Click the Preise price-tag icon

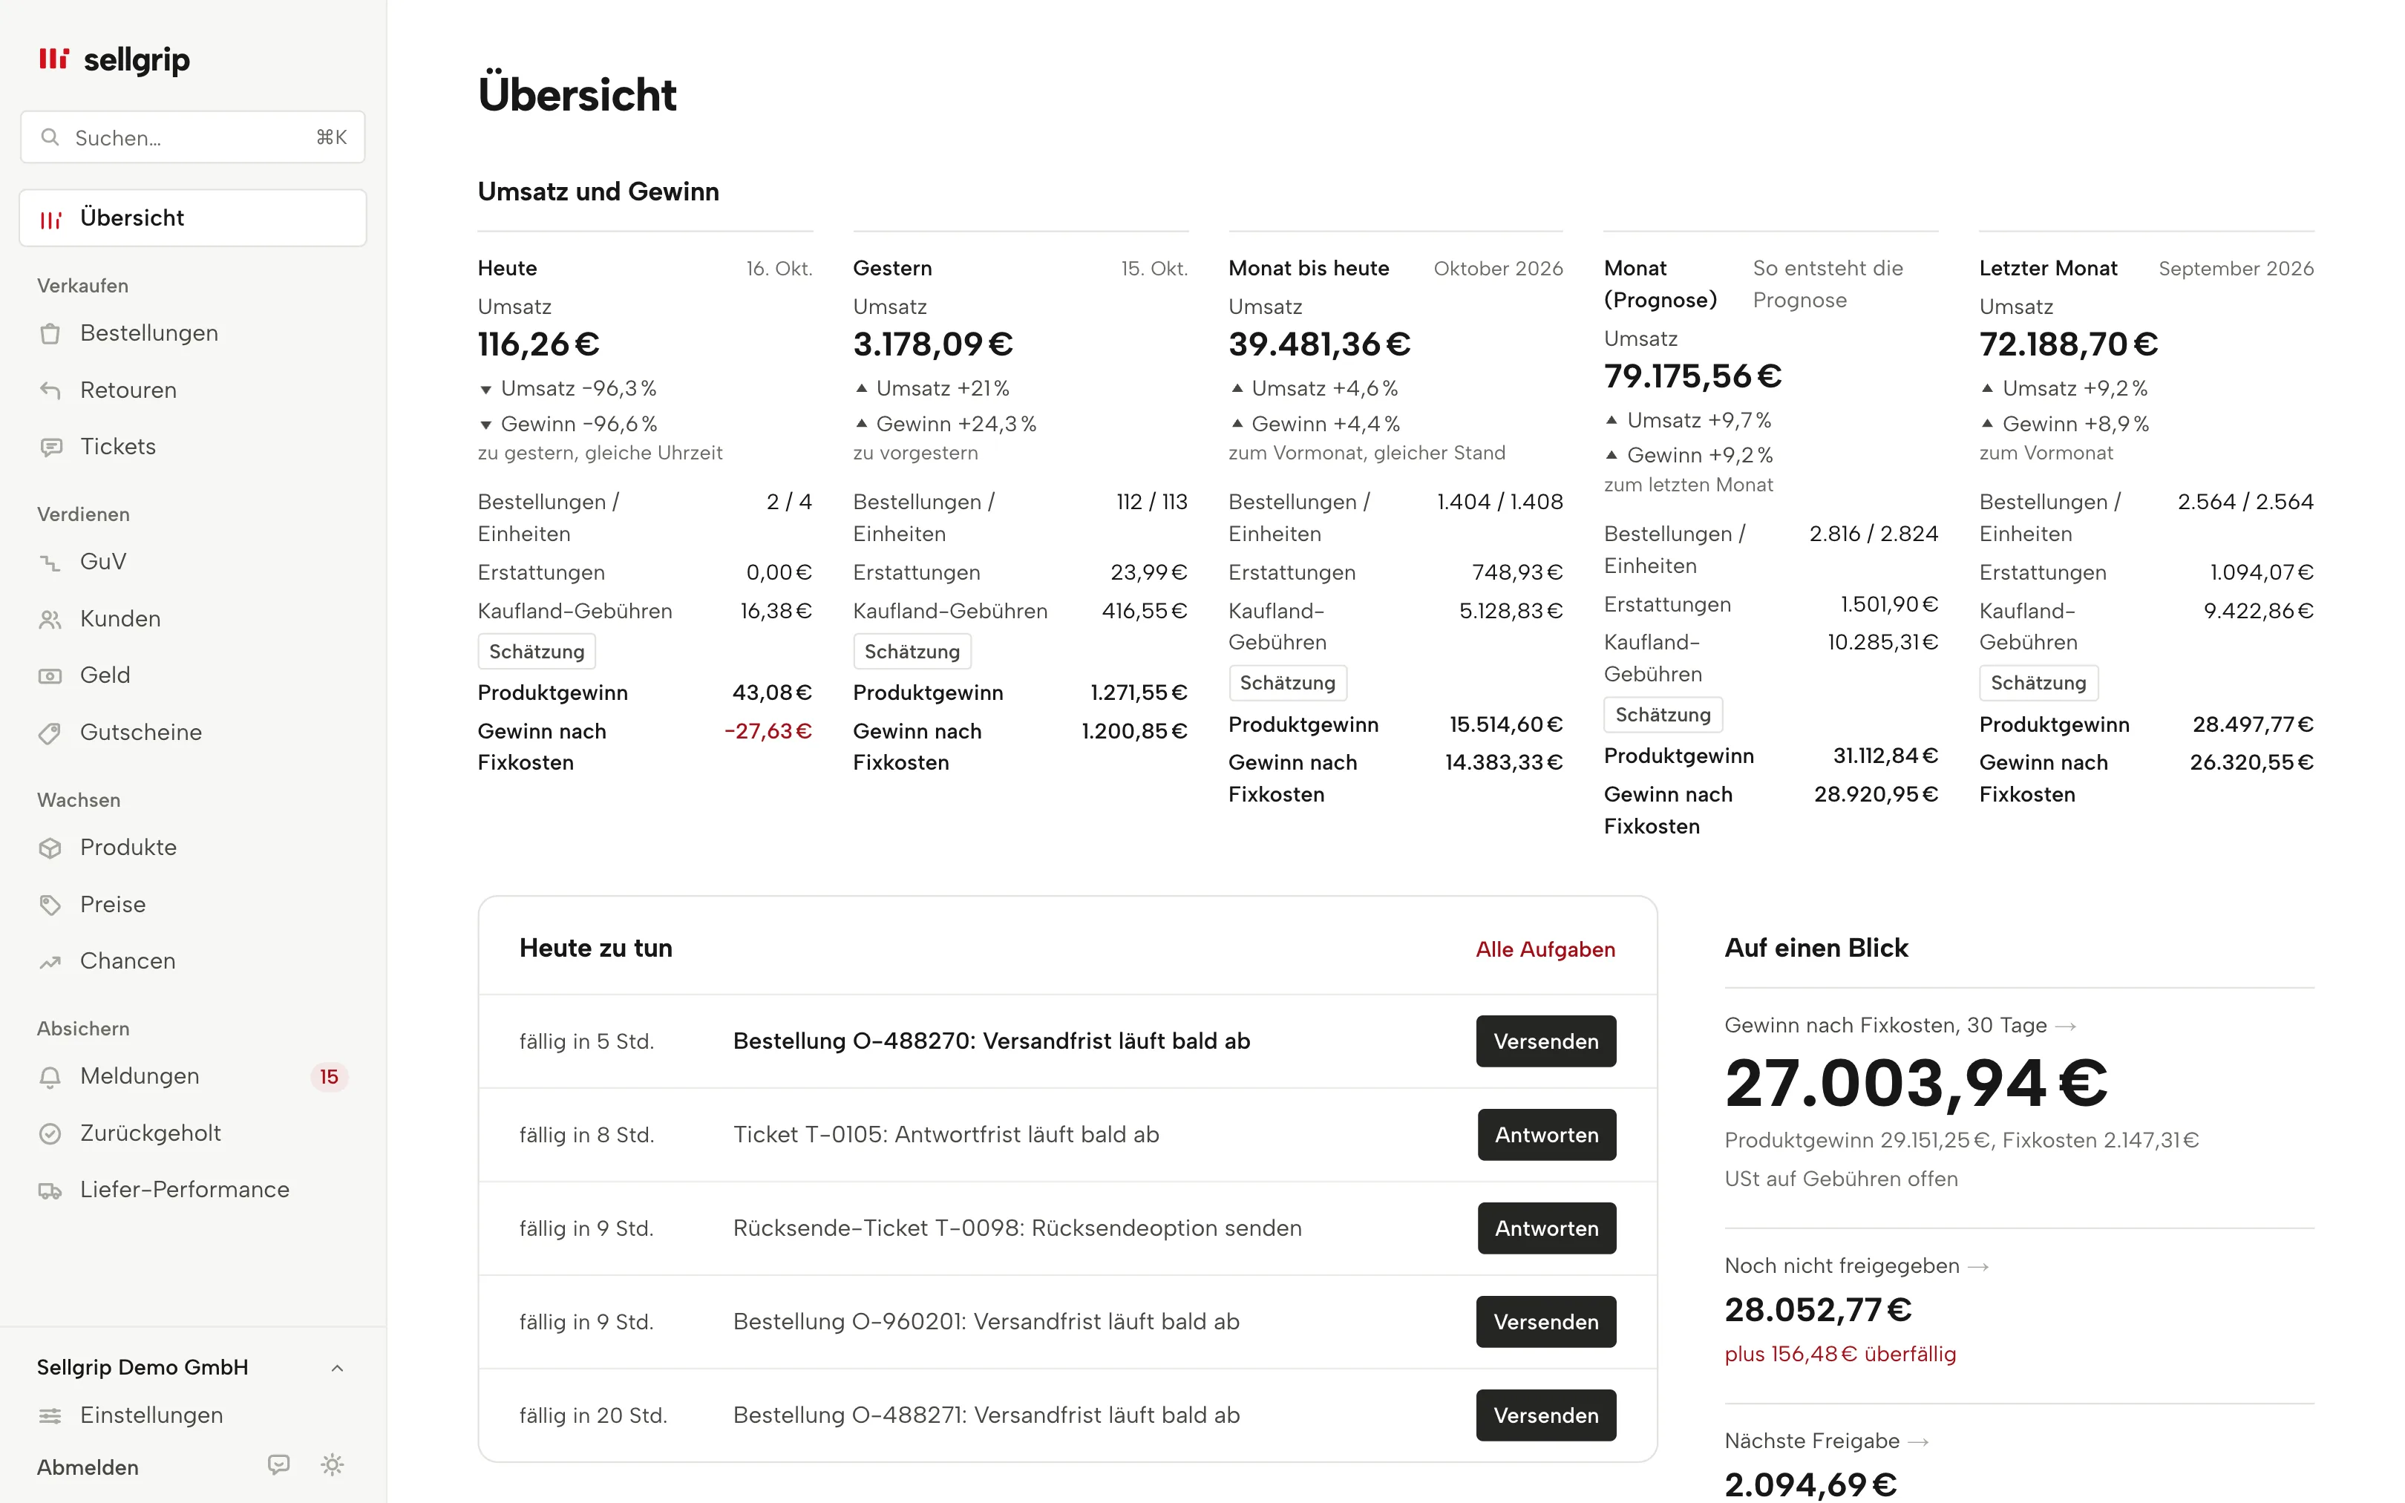click(50, 905)
